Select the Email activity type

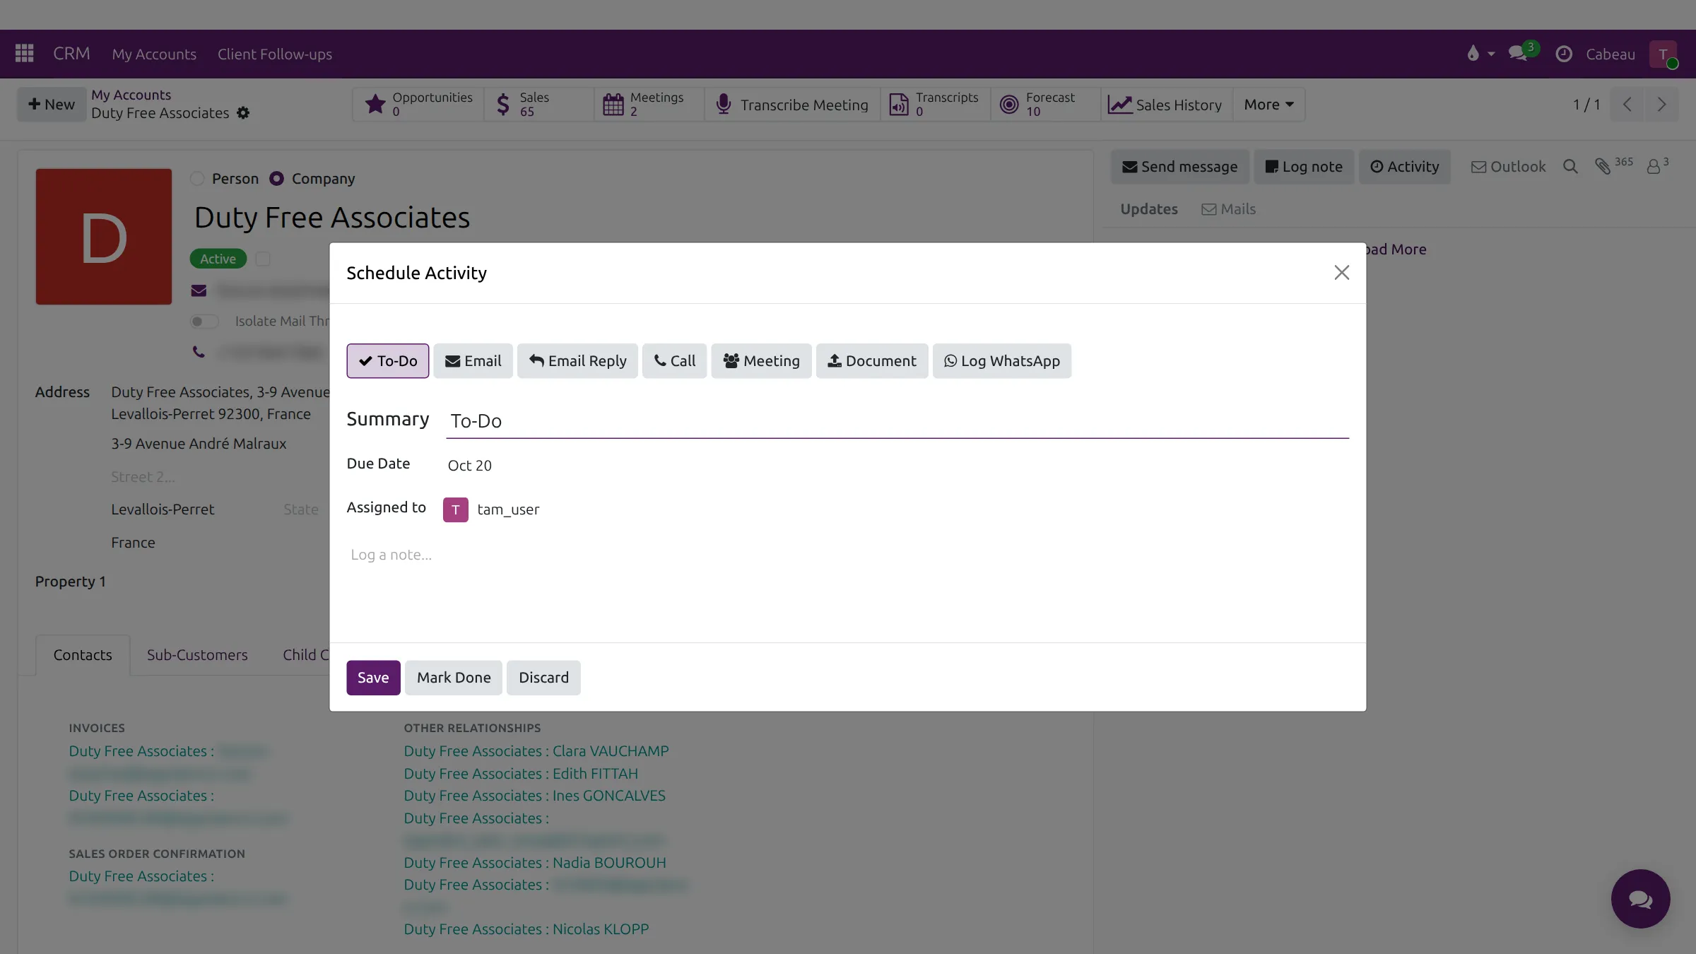pyautogui.click(x=473, y=361)
